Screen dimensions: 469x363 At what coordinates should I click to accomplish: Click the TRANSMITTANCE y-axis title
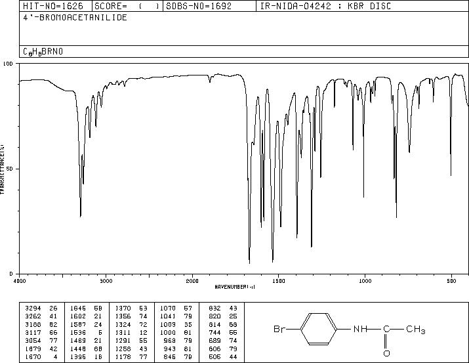pyautogui.click(x=2, y=169)
